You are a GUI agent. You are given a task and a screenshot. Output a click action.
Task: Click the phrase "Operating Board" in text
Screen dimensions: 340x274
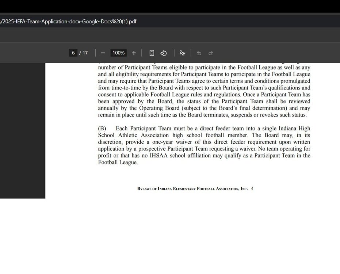pos(159,108)
